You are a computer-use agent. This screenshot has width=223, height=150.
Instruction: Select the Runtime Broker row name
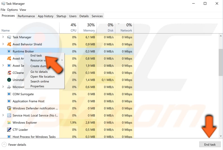tap(23, 51)
